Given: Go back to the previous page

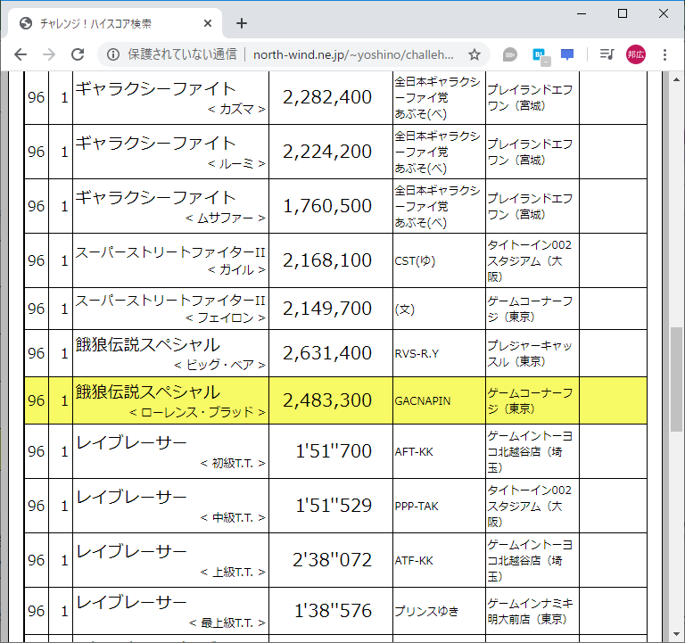Looking at the screenshot, I should tap(21, 54).
